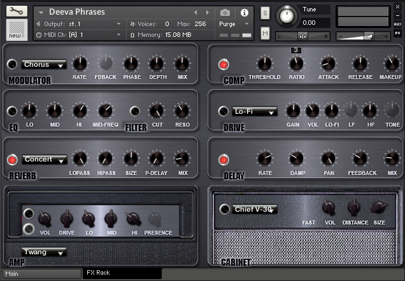Show instrument info with the i icon

[244, 12]
